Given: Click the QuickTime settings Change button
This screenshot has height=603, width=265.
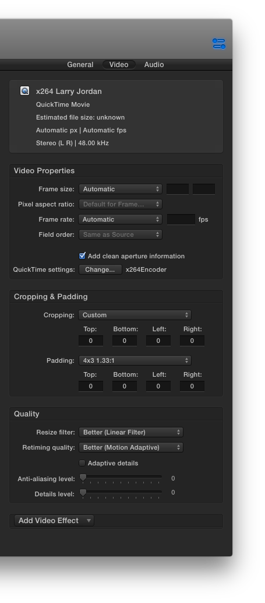Looking at the screenshot, I should point(100,269).
